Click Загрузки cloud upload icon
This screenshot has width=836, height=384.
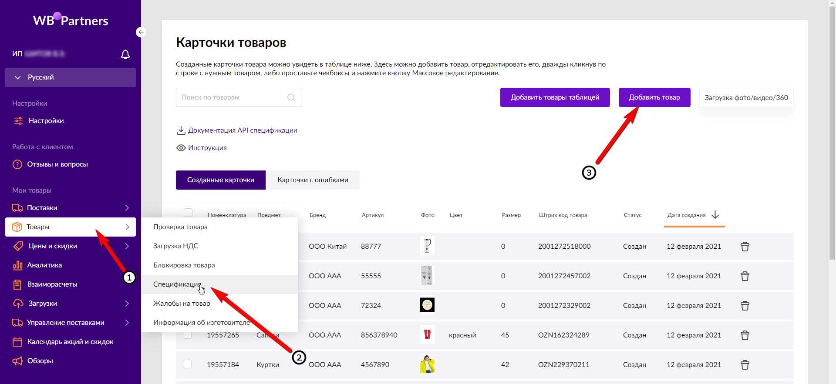(x=18, y=304)
